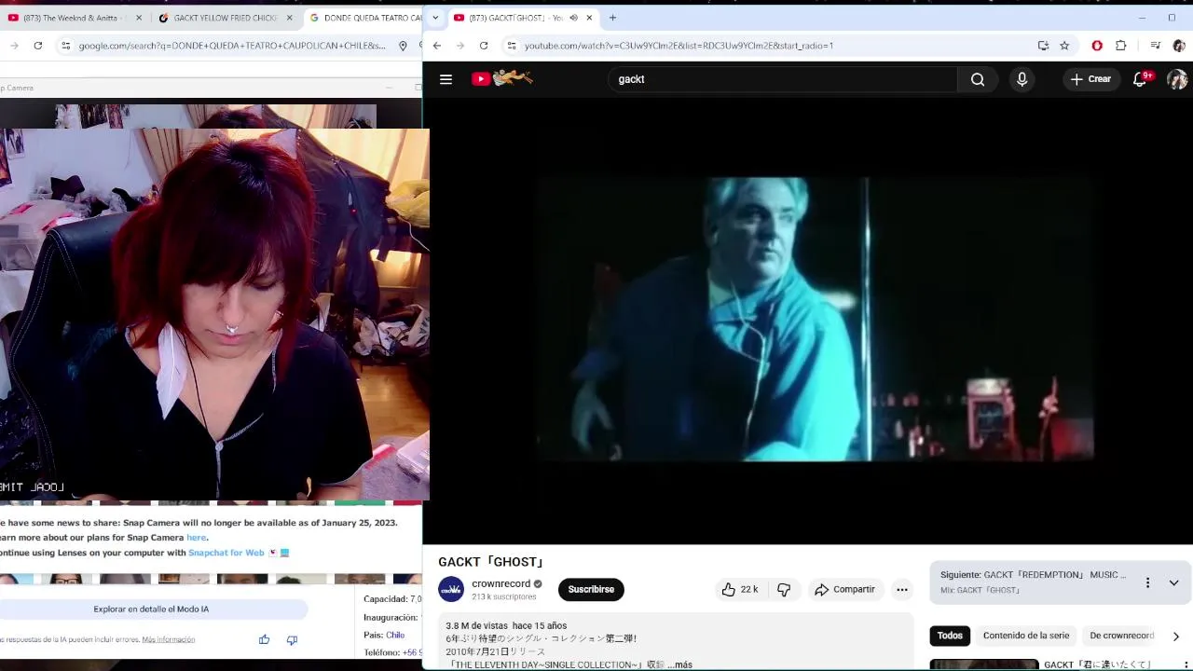Click the install/cast icon in the YouTube address bar

[1043, 45]
